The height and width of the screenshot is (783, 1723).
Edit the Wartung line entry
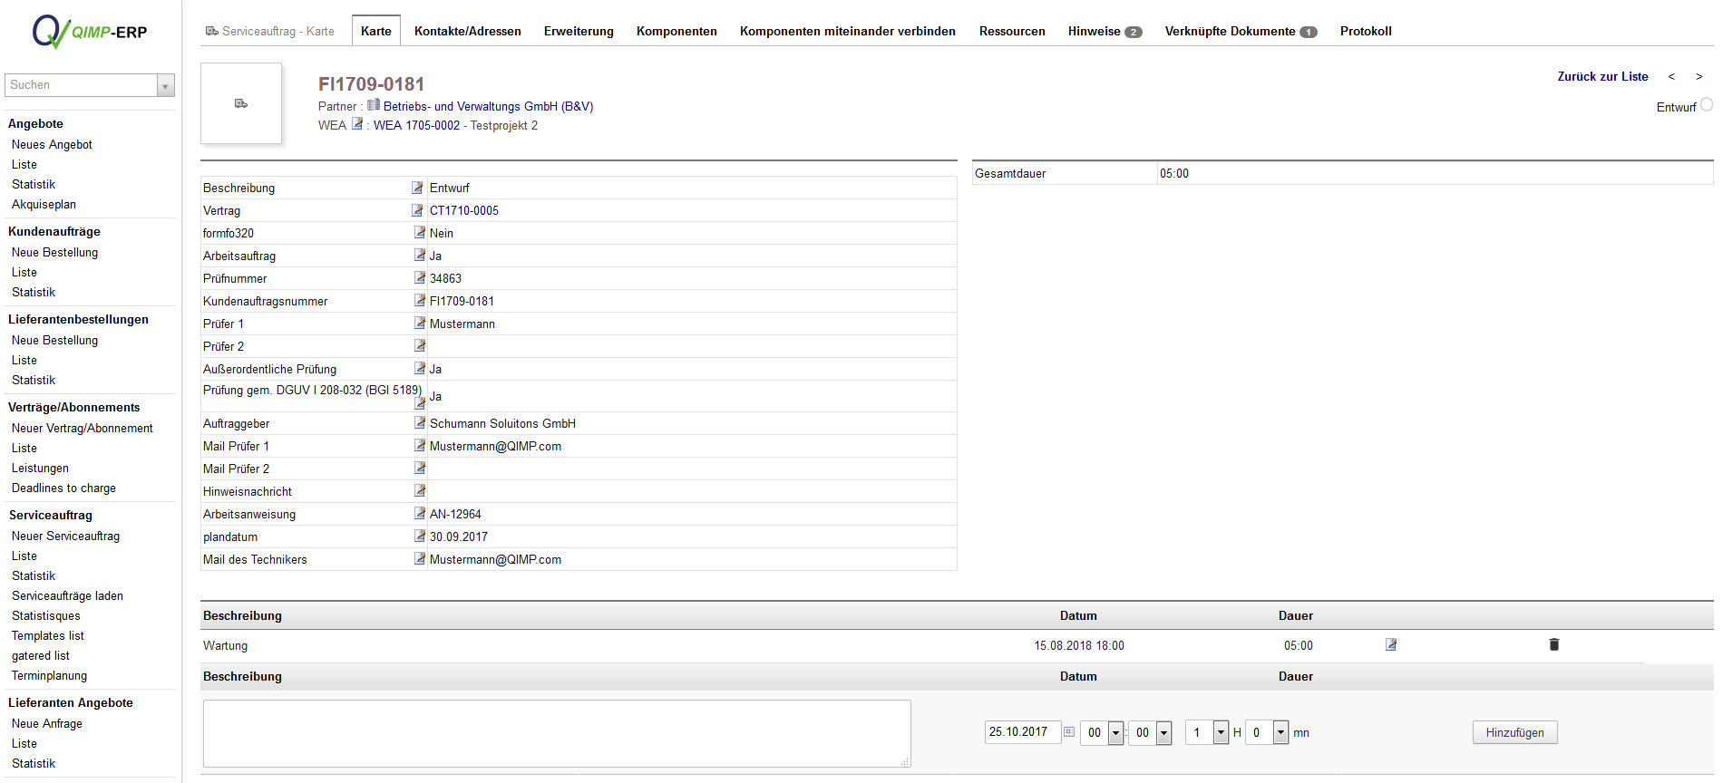point(1391,644)
